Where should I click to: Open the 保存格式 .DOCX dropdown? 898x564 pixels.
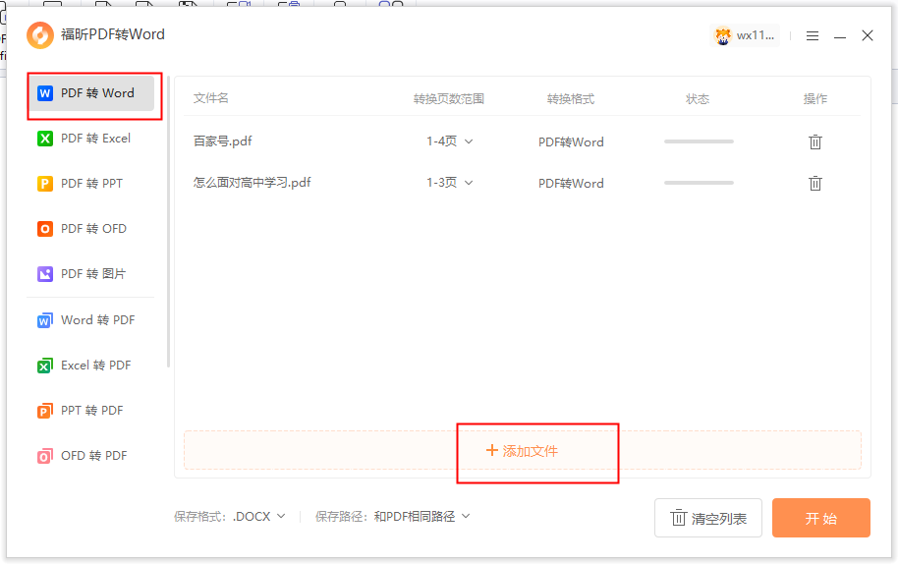coord(259,517)
